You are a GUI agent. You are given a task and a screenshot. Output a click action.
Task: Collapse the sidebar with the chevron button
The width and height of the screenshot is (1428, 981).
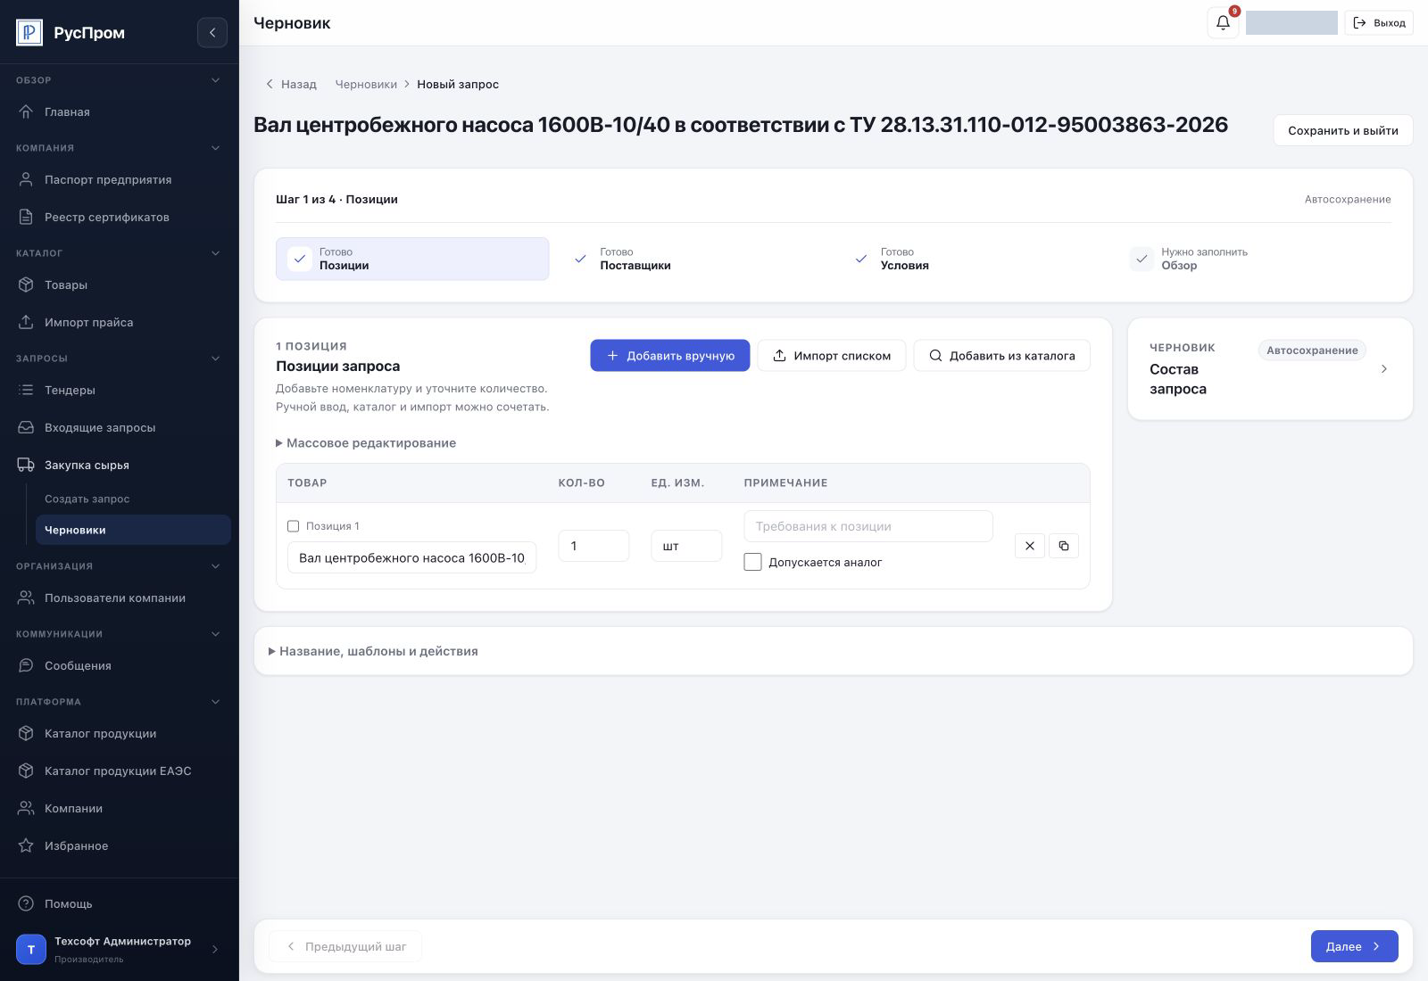[x=212, y=33]
